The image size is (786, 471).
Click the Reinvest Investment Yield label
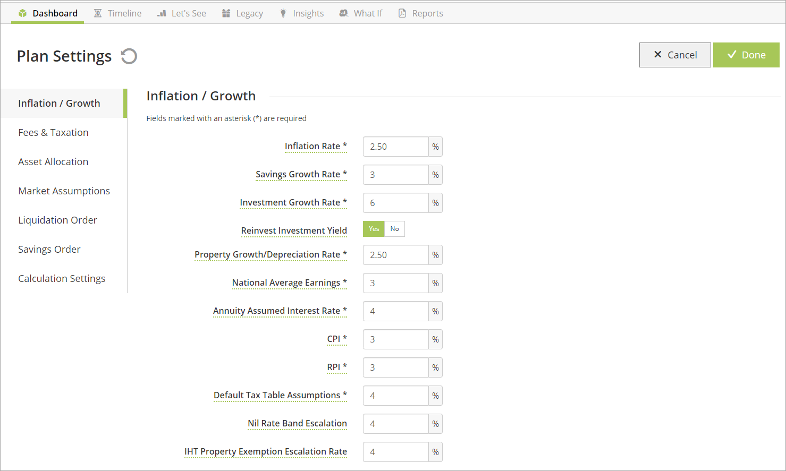pyautogui.click(x=294, y=230)
